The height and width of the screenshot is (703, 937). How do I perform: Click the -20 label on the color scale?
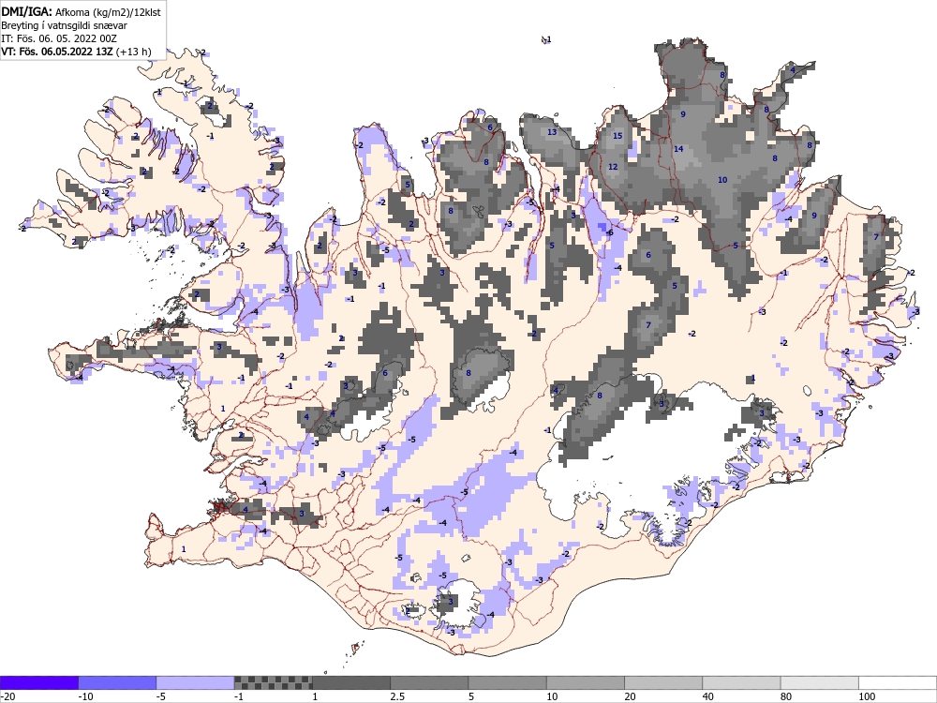pyautogui.click(x=7, y=696)
